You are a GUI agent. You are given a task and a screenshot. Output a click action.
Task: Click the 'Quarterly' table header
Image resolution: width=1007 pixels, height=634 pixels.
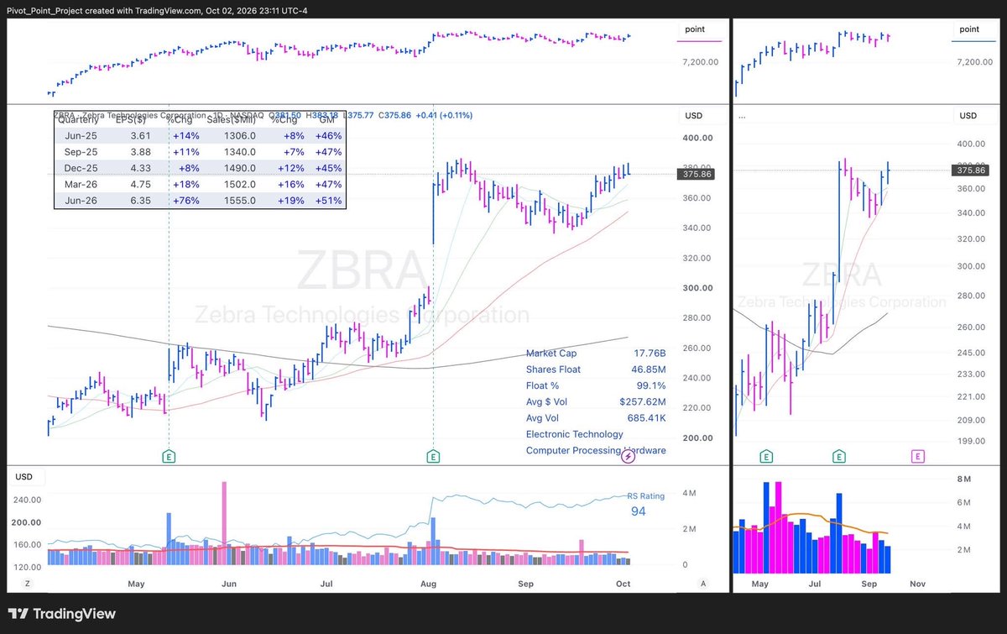pos(79,118)
